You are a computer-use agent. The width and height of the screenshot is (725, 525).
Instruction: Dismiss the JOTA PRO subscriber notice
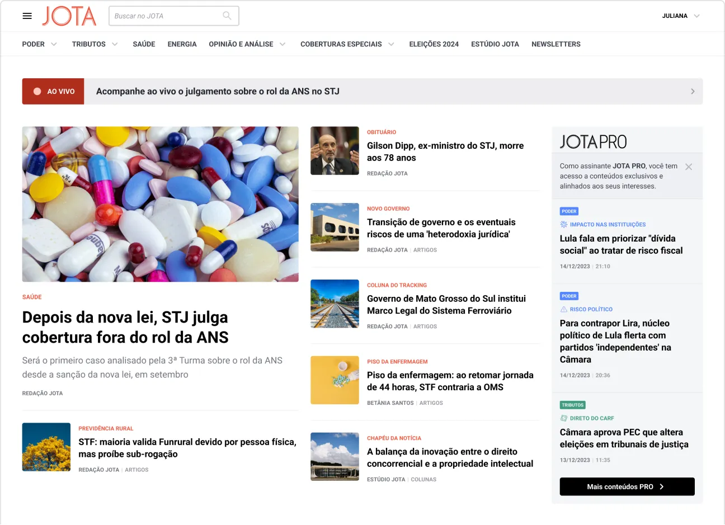click(x=689, y=167)
